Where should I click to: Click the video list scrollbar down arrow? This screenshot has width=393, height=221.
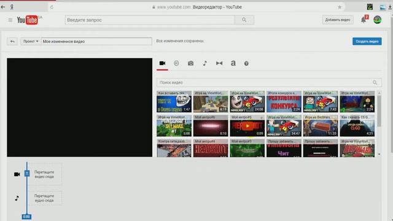pyautogui.click(x=379, y=154)
